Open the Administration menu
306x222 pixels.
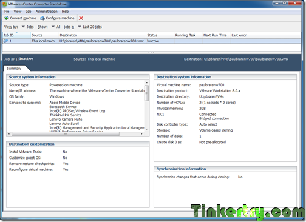47,12
